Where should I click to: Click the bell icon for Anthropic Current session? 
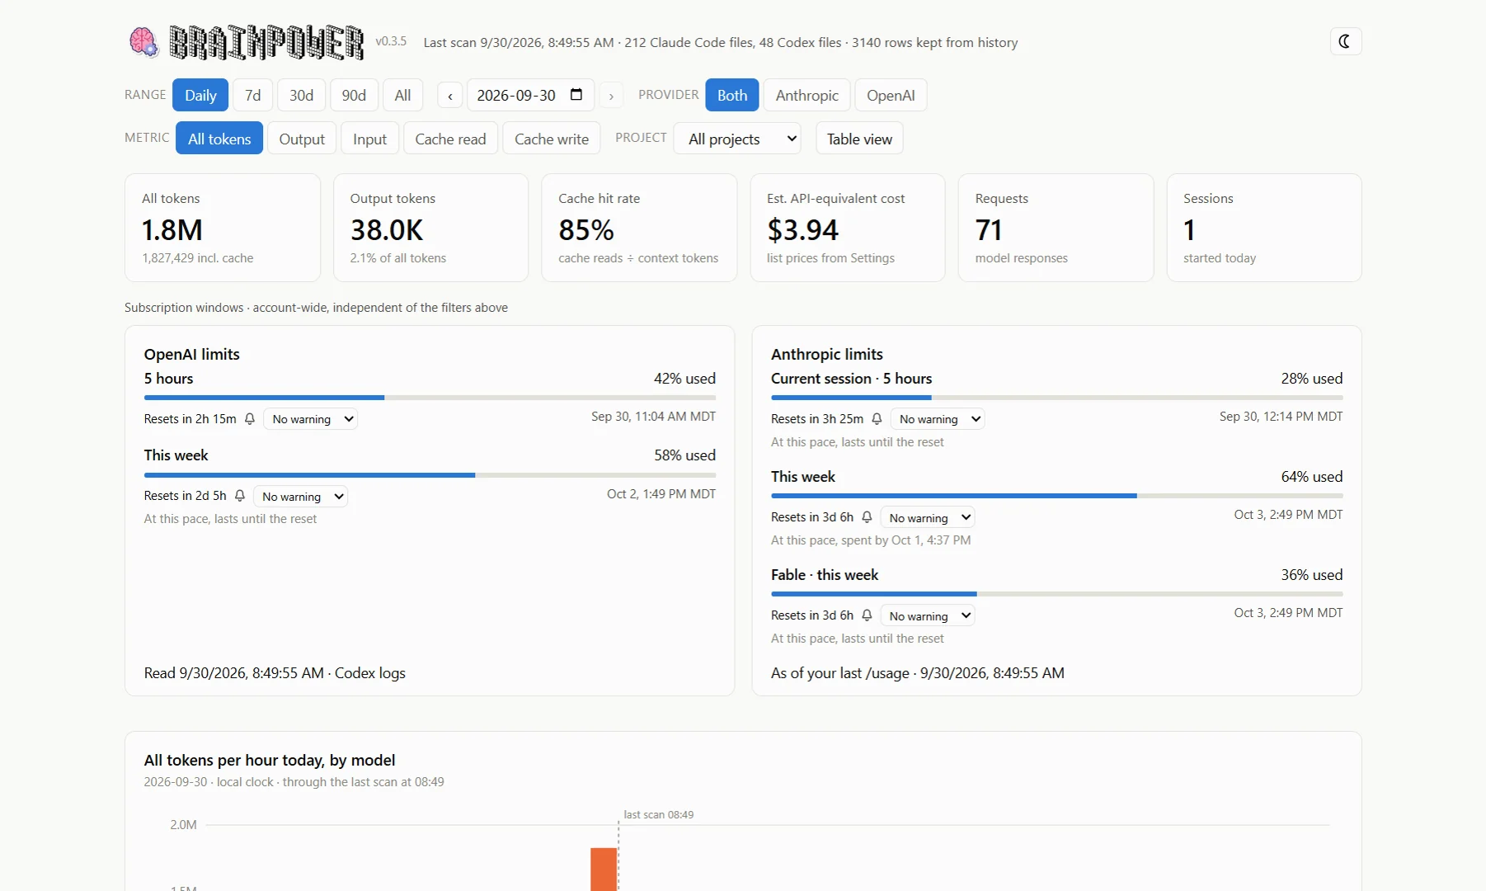(x=877, y=419)
